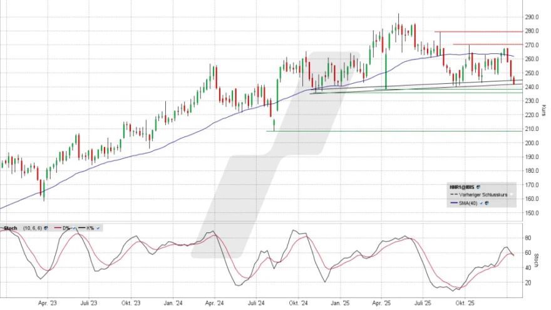Click the Stoch indicator label
This screenshot has height=310, width=551.
(x=10, y=227)
